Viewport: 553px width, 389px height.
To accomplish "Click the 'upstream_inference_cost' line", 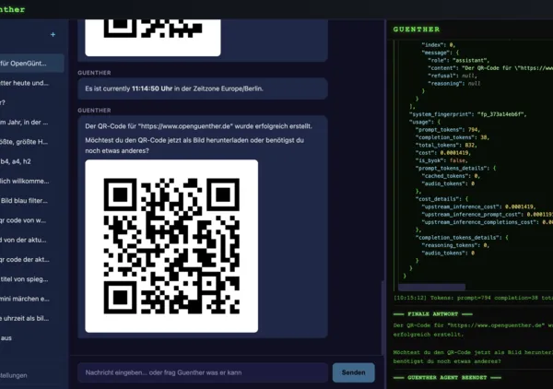I will [x=478, y=206].
